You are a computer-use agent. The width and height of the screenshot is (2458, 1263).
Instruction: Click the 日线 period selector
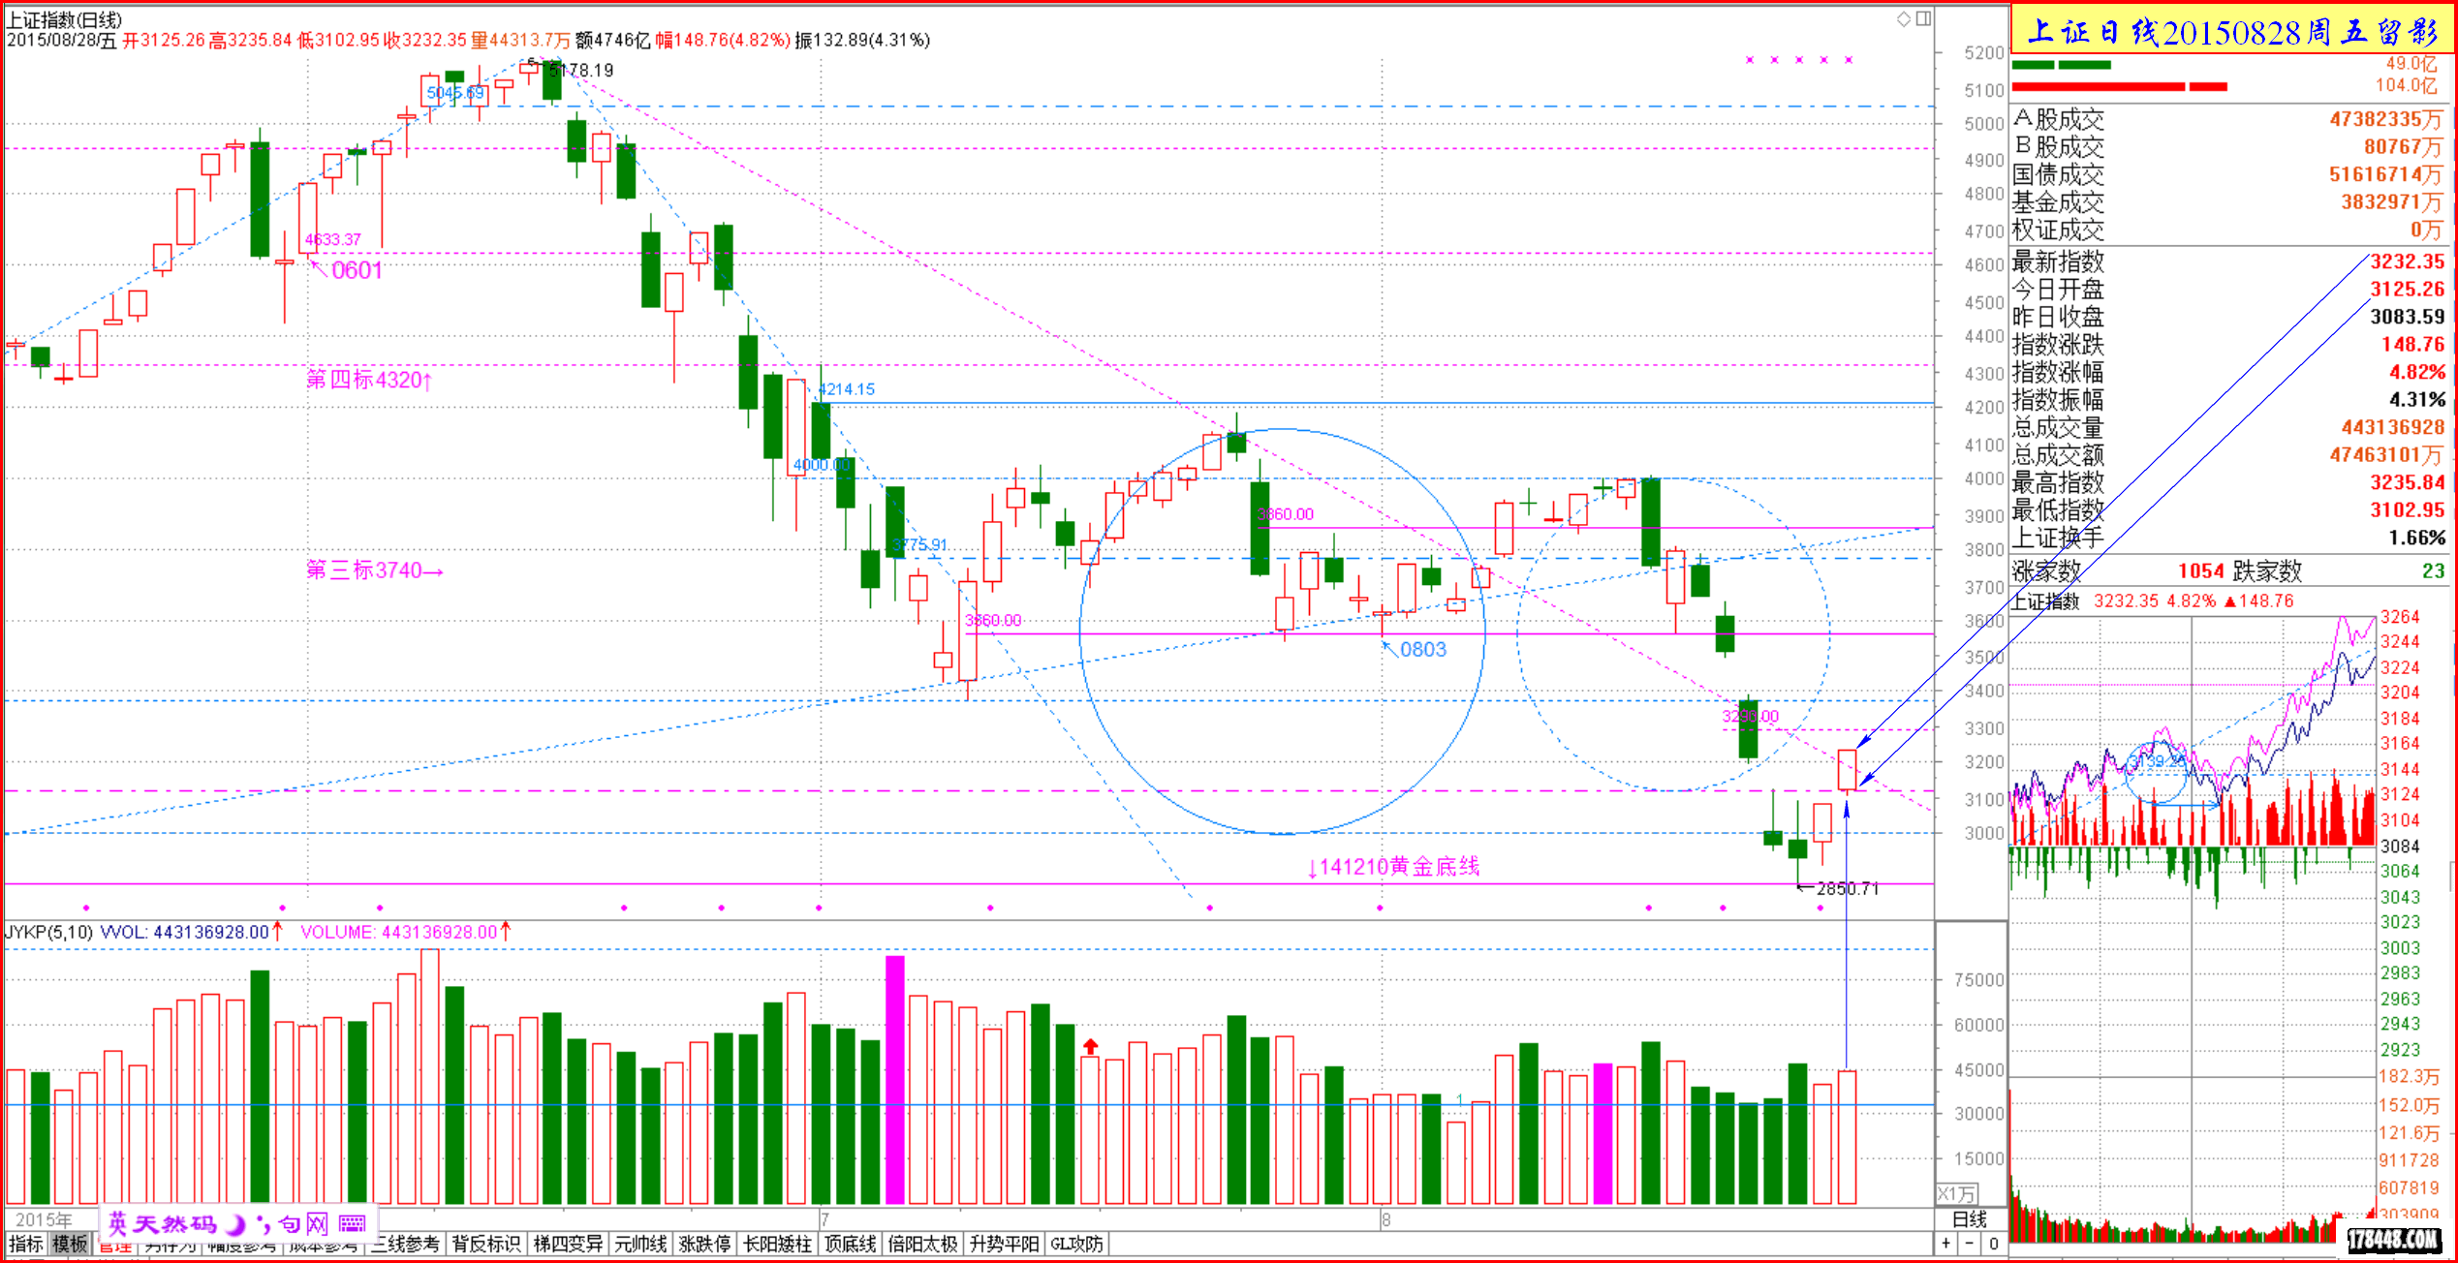[x=1970, y=1220]
